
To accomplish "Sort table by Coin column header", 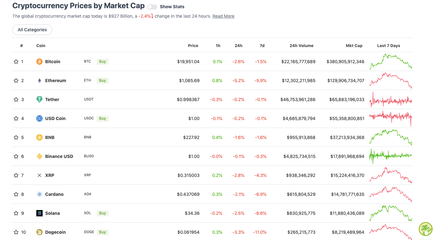I will 41,45.
